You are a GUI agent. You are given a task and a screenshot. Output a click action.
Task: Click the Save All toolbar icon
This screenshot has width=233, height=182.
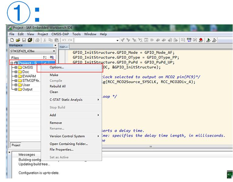click(x=29, y=40)
